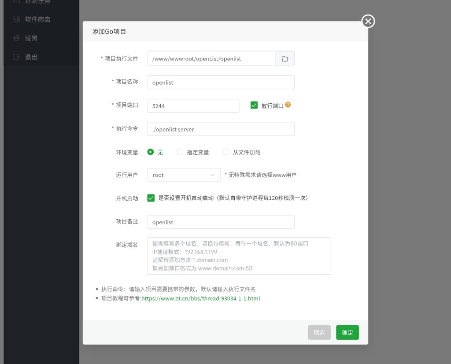Select the 指定变量 radio option
Viewport: 451px width, 364px height.
[180, 152]
